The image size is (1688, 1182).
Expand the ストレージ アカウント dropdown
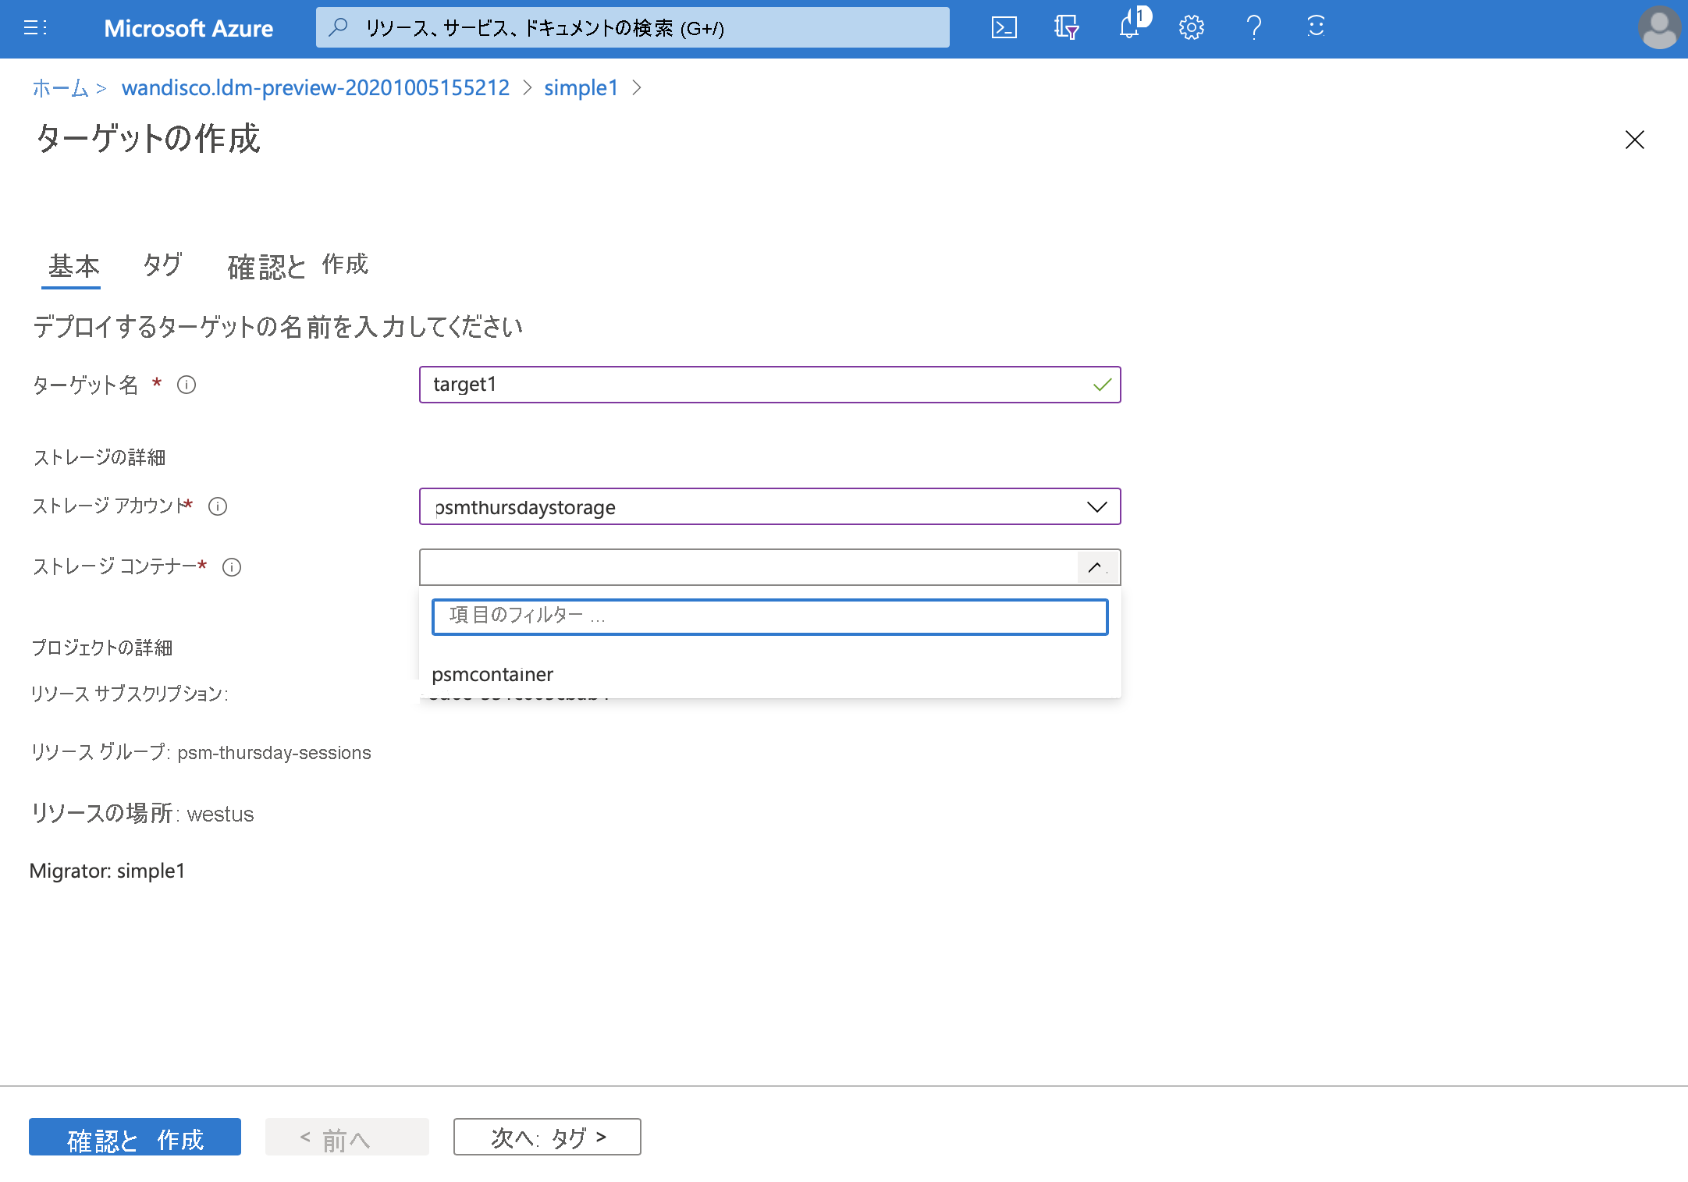(x=1096, y=506)
